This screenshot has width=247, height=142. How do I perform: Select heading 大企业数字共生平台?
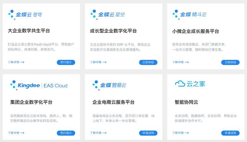coord(29,31)
